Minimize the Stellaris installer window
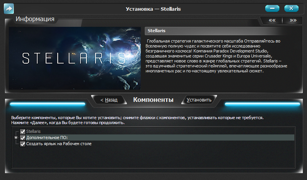 coord(272,8)
